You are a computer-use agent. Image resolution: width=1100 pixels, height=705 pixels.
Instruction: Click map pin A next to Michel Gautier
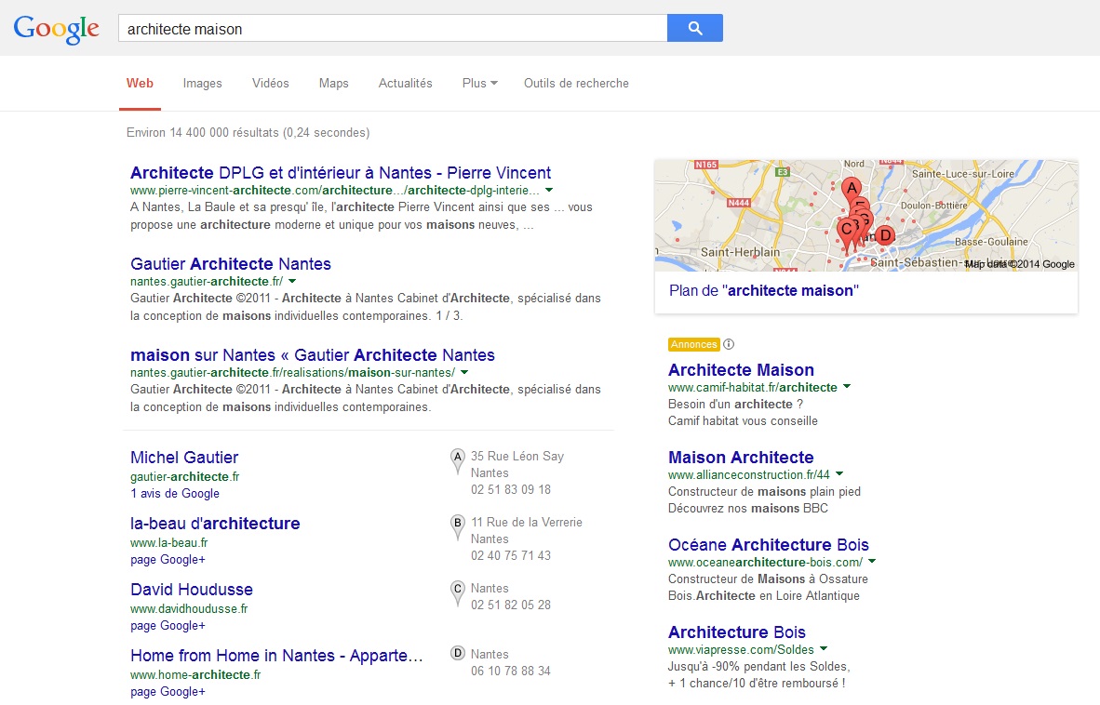point(457,459)
